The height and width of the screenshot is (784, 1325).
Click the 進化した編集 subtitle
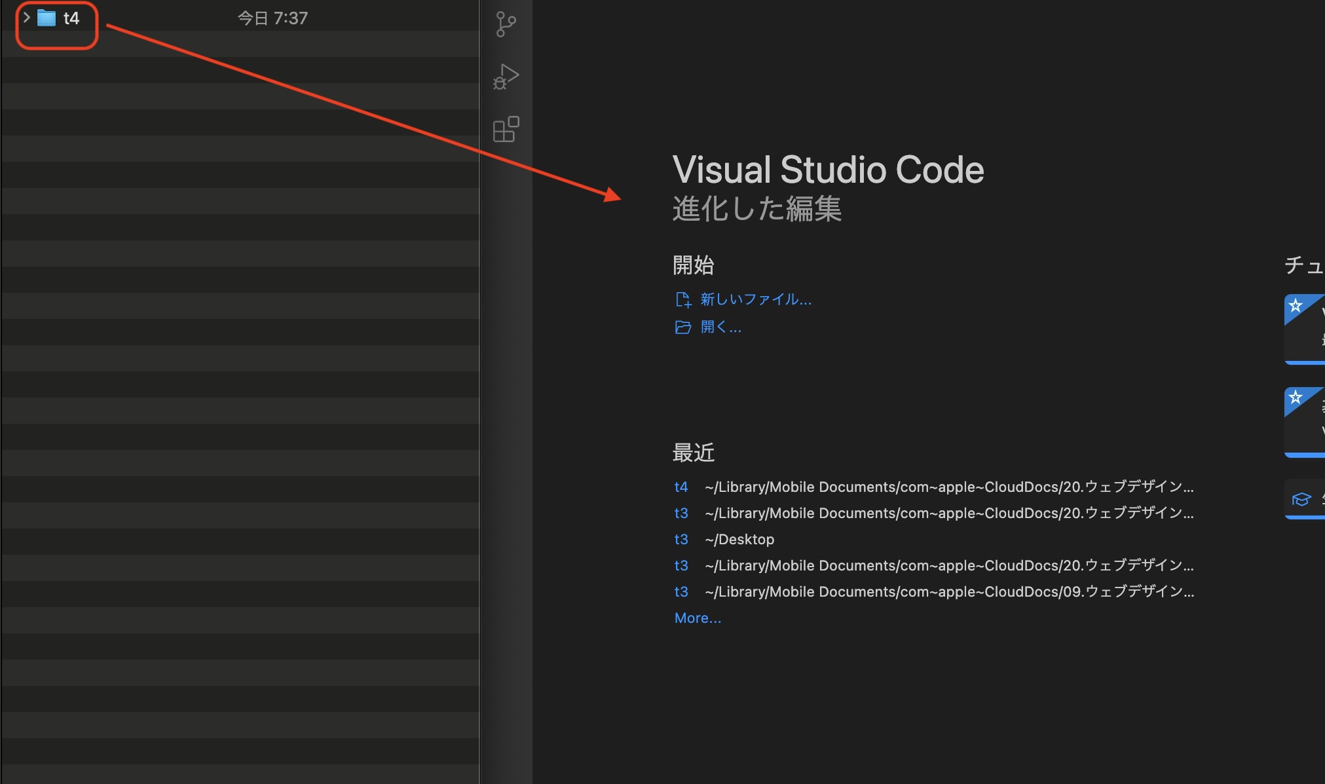coord(757,209)
